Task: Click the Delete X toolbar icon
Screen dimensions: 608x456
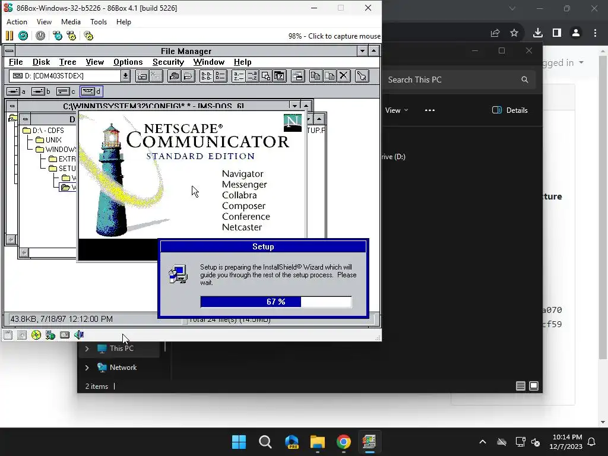Action: click(344, 76)
